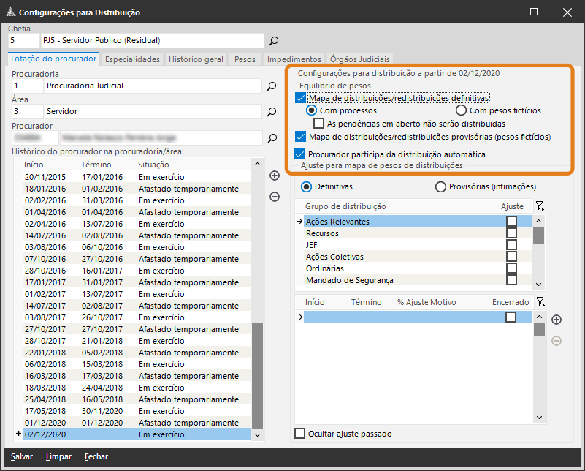Select the 25/04/2018 Afastado temporariamente history row
The width and height of the screenshot is (585, 471).
point(131,399)
